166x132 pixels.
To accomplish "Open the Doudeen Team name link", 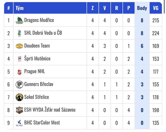I will click(x=37, y=46).
